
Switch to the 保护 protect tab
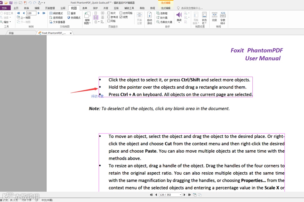[x=95, y=8]
